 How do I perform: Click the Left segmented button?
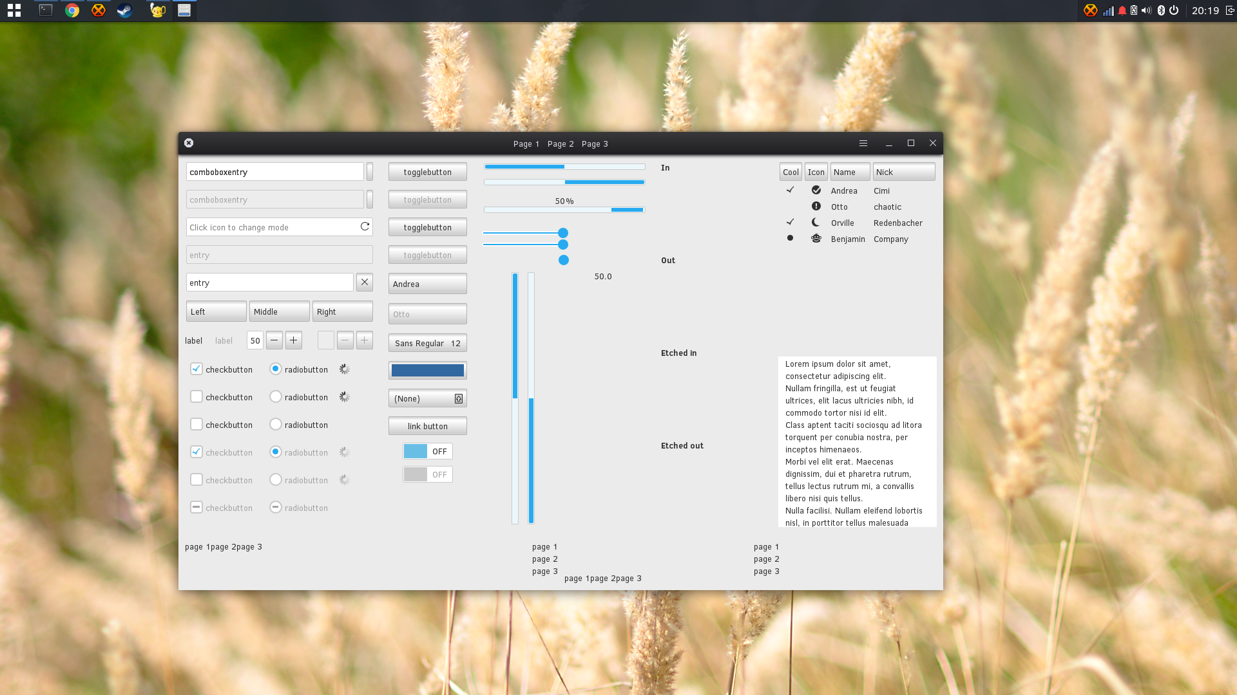(x=216, y=311)
